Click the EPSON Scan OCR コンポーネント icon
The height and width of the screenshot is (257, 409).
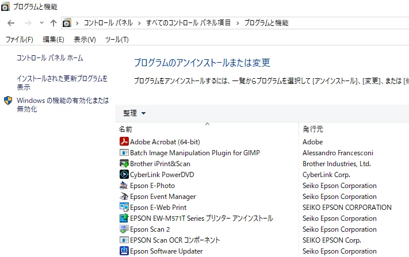[124, 240]
